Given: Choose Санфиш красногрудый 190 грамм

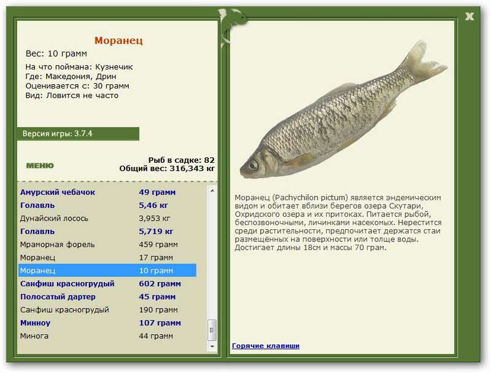Looking at the screenshot, I should [64, 310].
